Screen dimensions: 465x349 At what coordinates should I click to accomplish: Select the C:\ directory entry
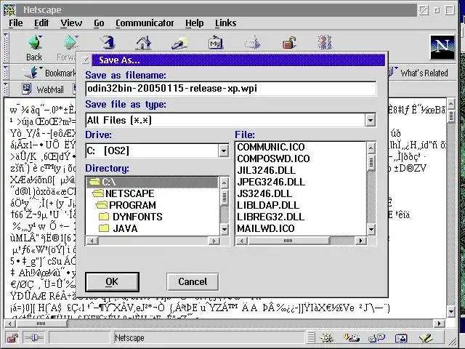coord(153,182)
